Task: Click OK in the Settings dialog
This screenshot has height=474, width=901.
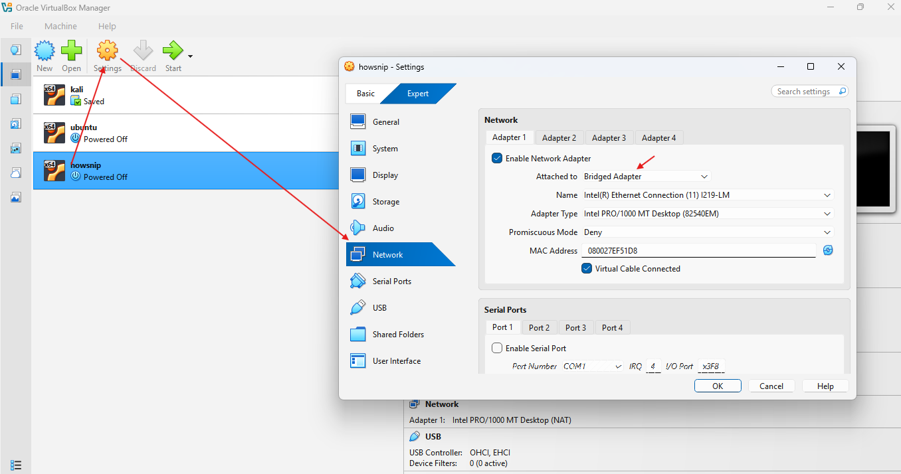Action: (718, 386)
